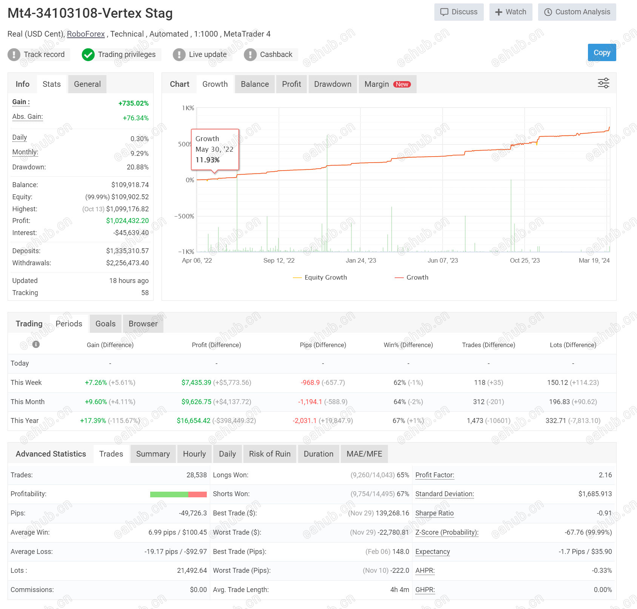
Task: Click the Sharpe Ratio label link
Action: 434,513
